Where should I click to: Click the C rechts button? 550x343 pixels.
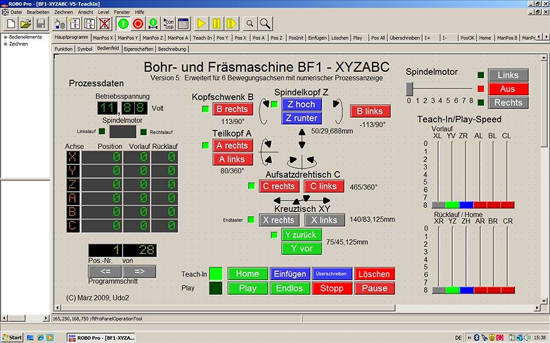pos(279,186)
